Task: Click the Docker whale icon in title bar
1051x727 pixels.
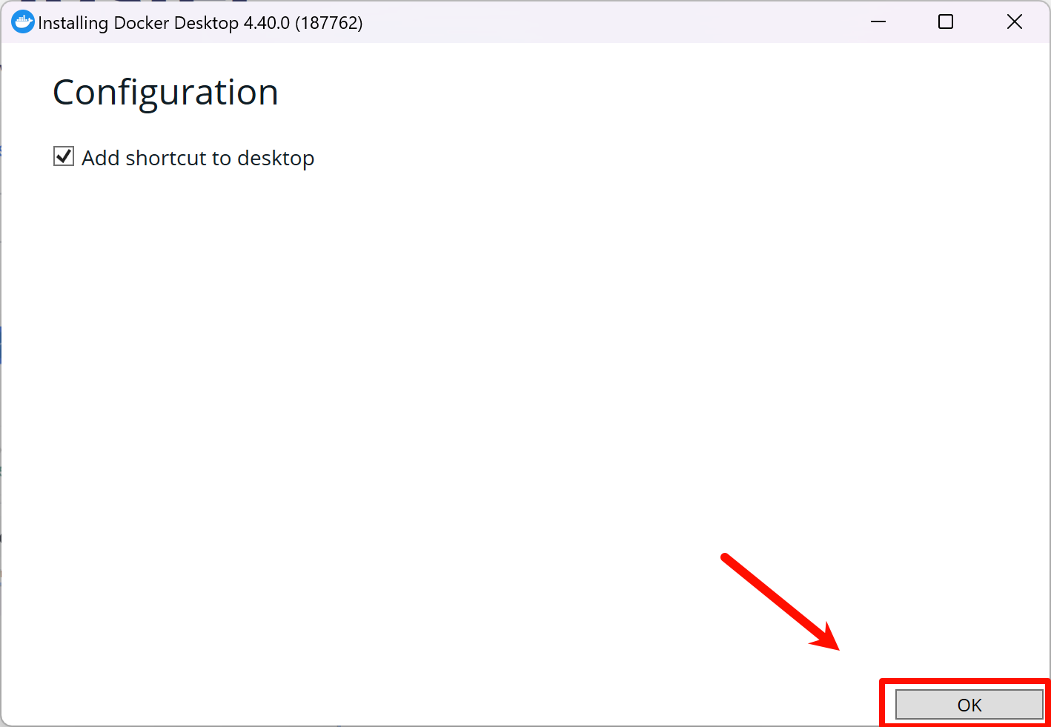Action: click(x=23, y=22)
